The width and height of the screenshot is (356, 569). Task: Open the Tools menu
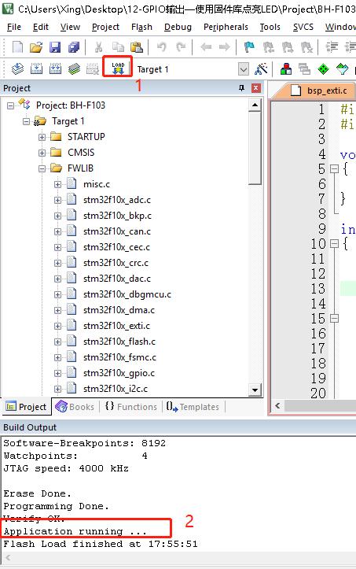(270, 27)
